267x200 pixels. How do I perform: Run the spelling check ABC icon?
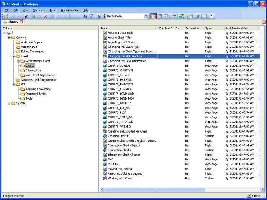coord(91,16)
